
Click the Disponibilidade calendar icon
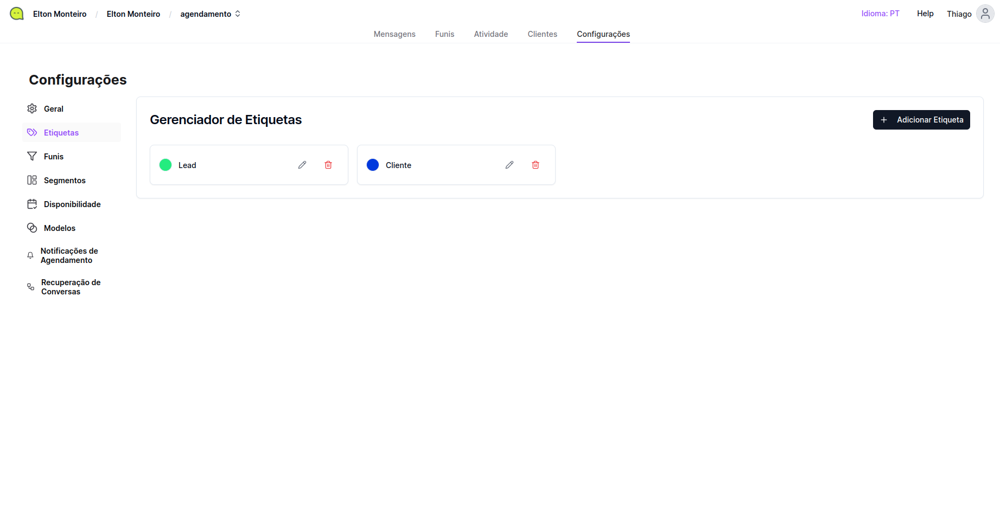(32, 204)
